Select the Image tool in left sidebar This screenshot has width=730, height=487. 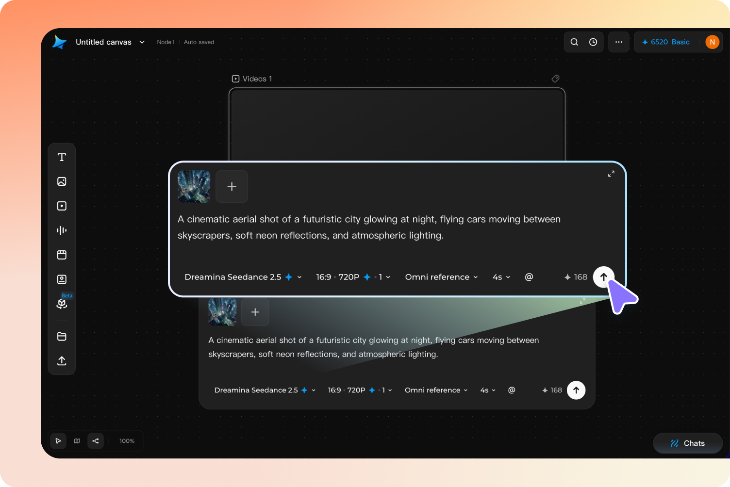tap(62, 181)
